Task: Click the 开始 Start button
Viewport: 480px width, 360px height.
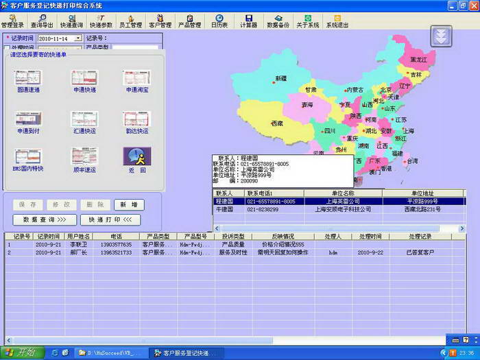Action: tap(22, 353)
